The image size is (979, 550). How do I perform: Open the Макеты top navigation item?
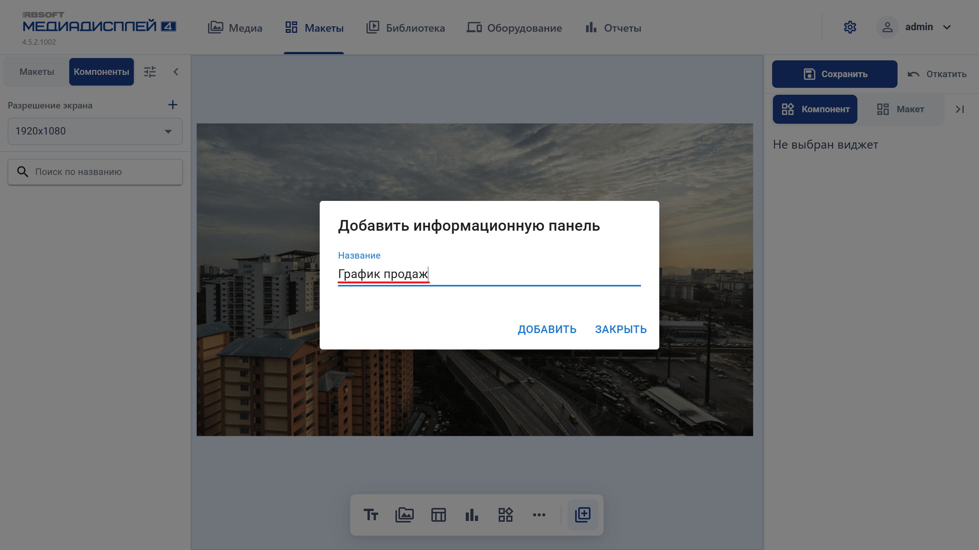click(314, 27)
